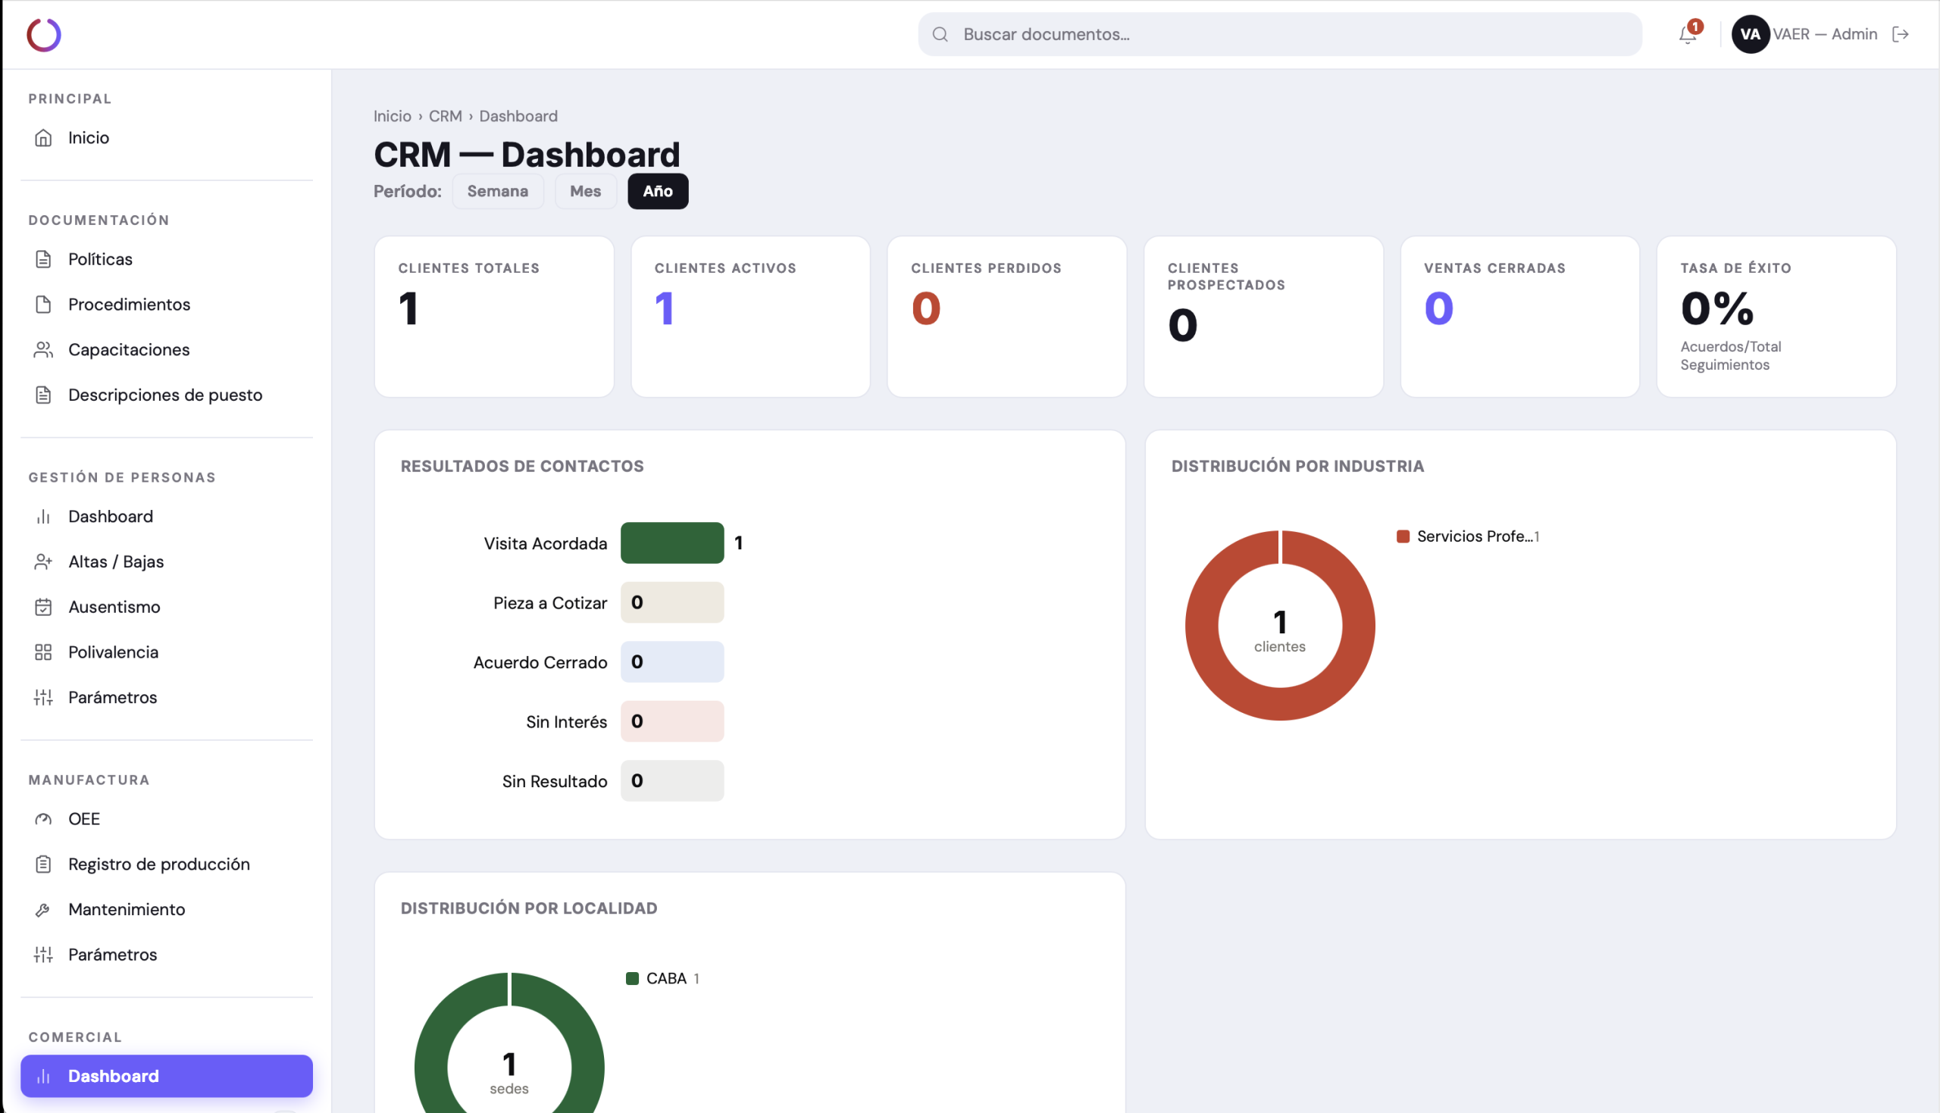Click the Procedimientos file icon

(43, 305)
